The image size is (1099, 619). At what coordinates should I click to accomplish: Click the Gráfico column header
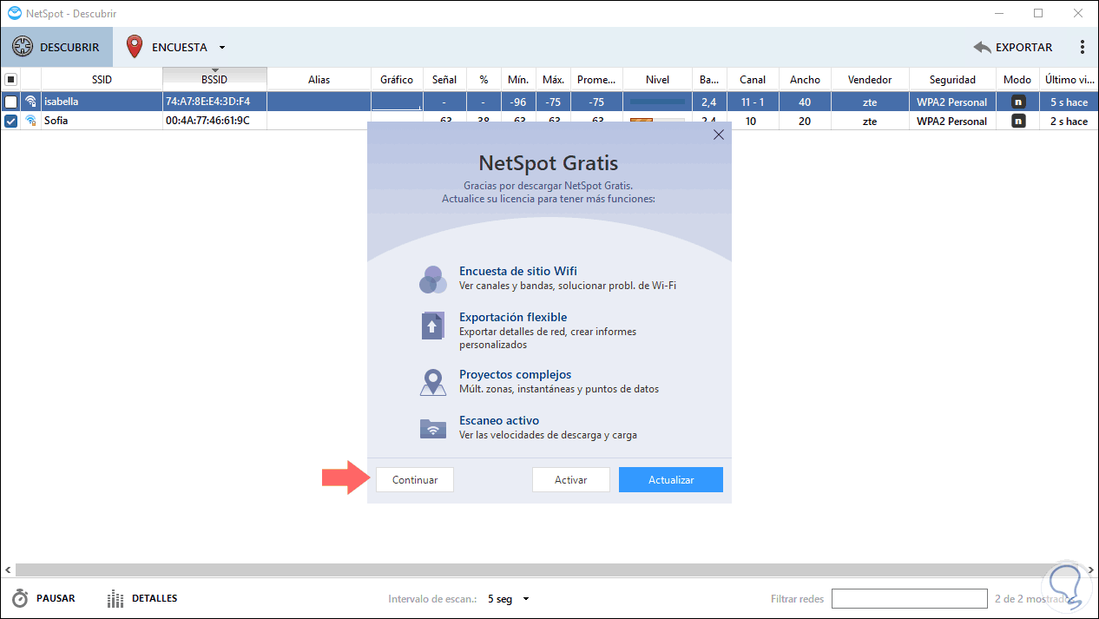pyautogui.click(x=397, y=79)
